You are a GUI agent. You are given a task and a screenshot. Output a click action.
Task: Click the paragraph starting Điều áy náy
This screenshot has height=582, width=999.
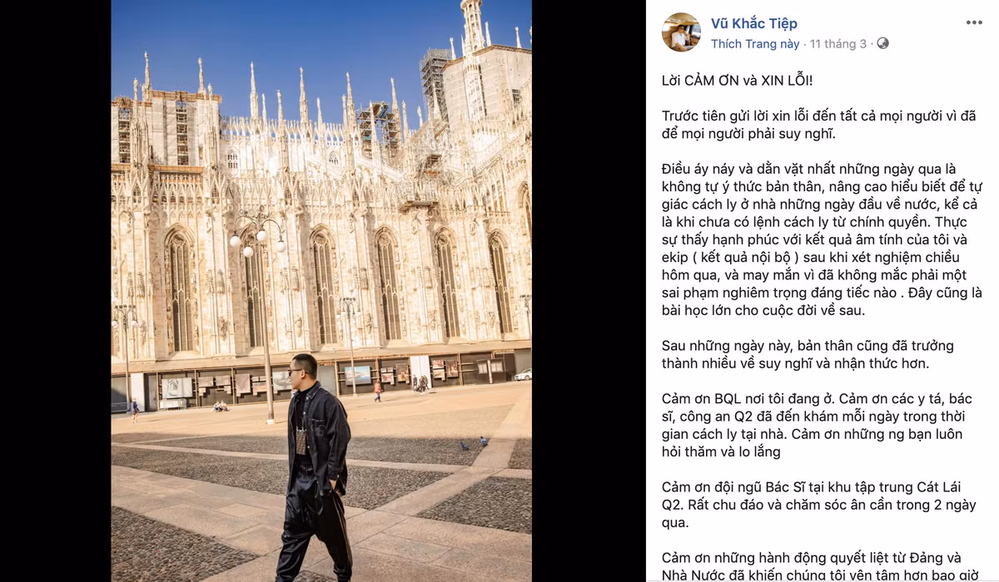[x=823, y=239]
